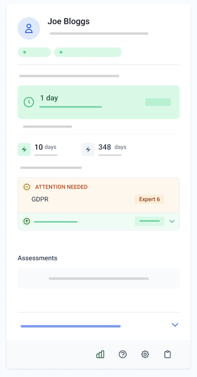Click the user avatar icon

pyautogui.click(x=29, y=28)
